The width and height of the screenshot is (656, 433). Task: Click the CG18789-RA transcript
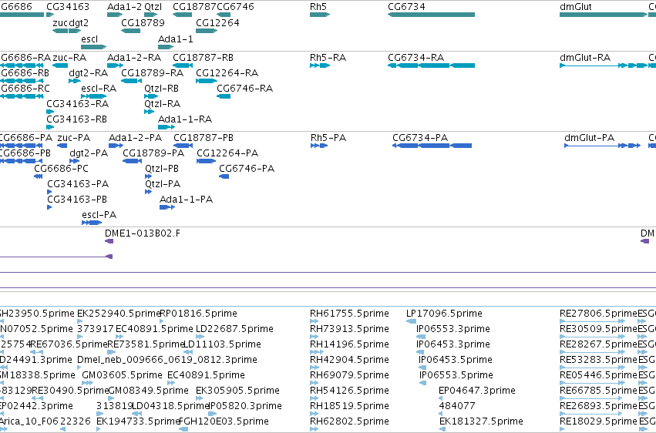point(131,81)
